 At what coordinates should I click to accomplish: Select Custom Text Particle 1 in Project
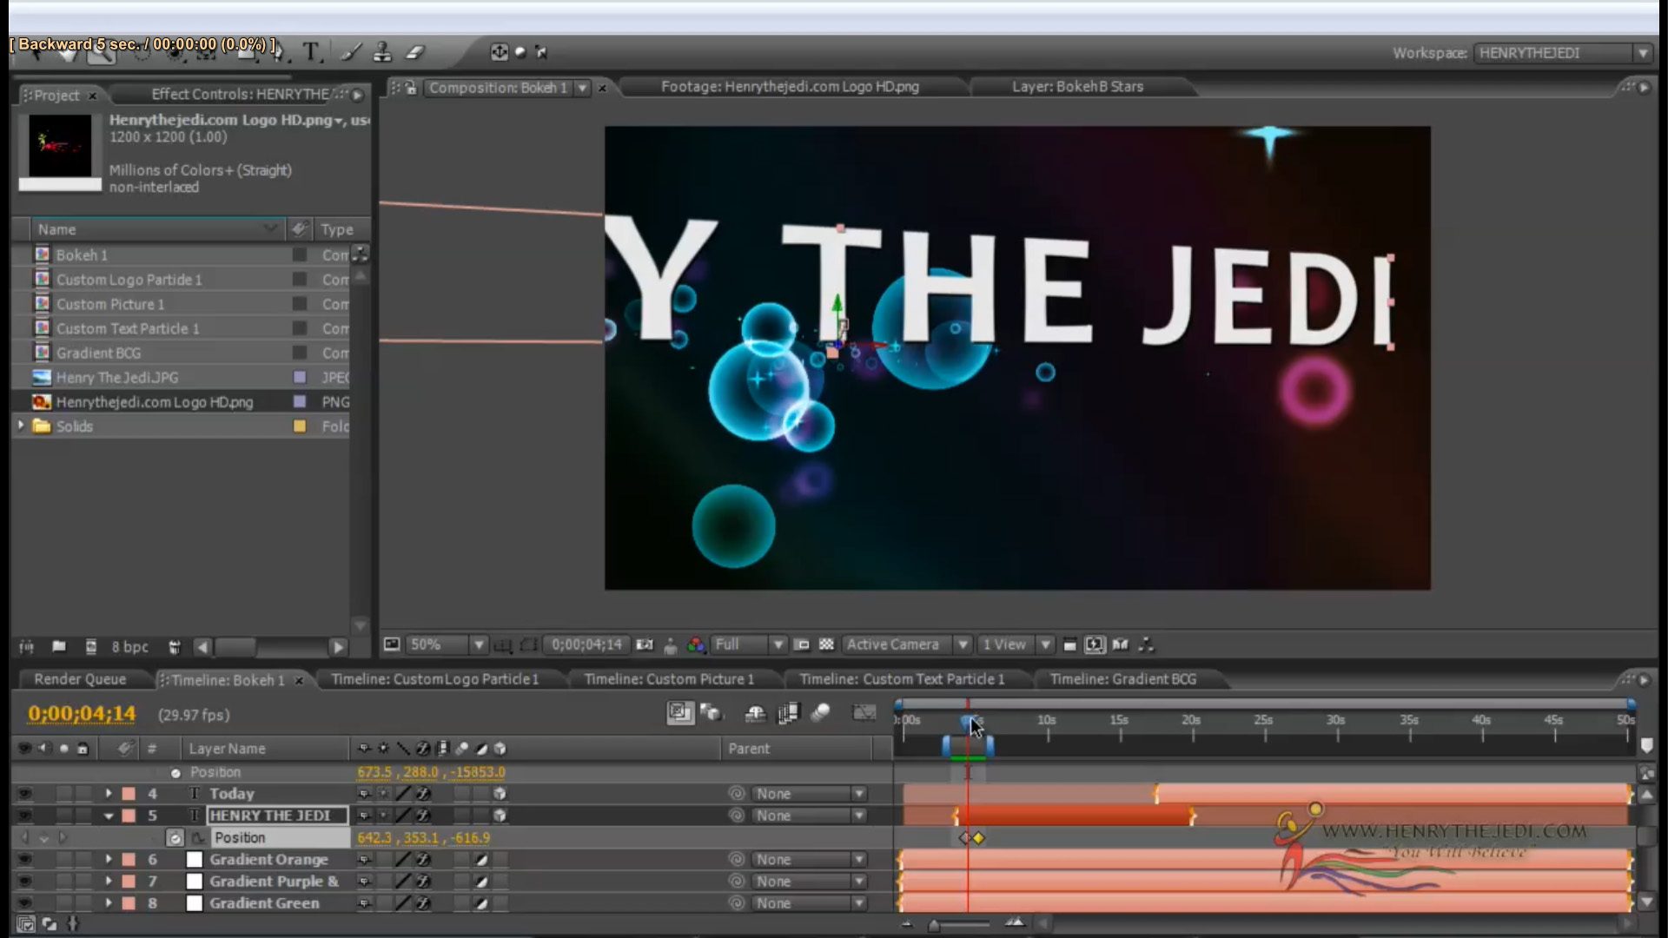click(128, 328)
